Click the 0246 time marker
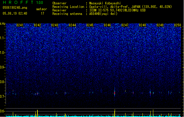Image resolution: width=184 pixels, height=117 pixels. point(107,25)
